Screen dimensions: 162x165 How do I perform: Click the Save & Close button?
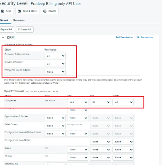(x=27, y=11)
